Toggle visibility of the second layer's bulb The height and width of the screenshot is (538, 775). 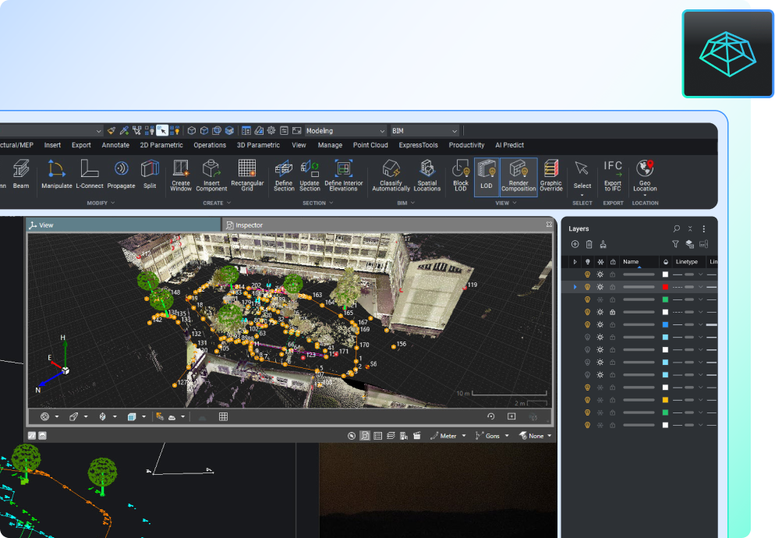pyautogui.click(x=587, y=287)
